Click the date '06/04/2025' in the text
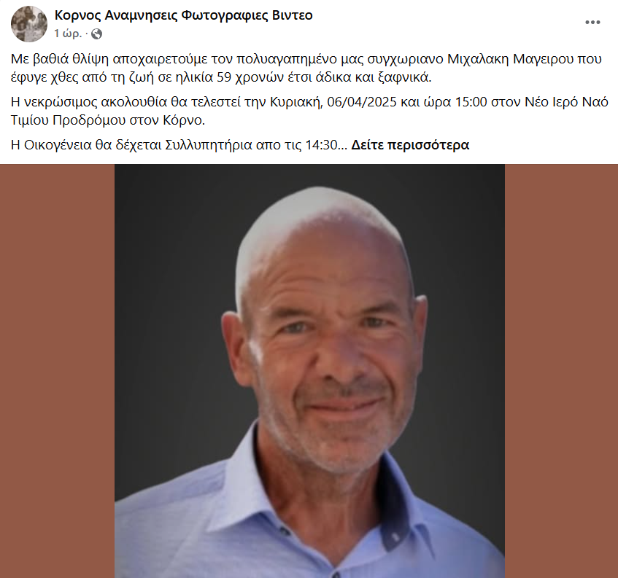618x578 pixels. (x=361, y=102)
